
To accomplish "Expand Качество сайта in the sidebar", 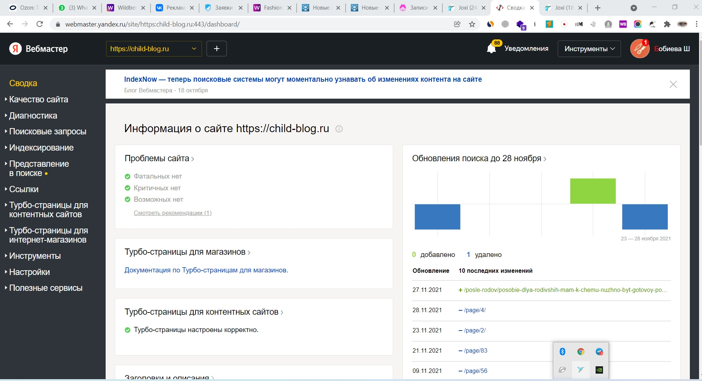I will [x=38, y=99].
